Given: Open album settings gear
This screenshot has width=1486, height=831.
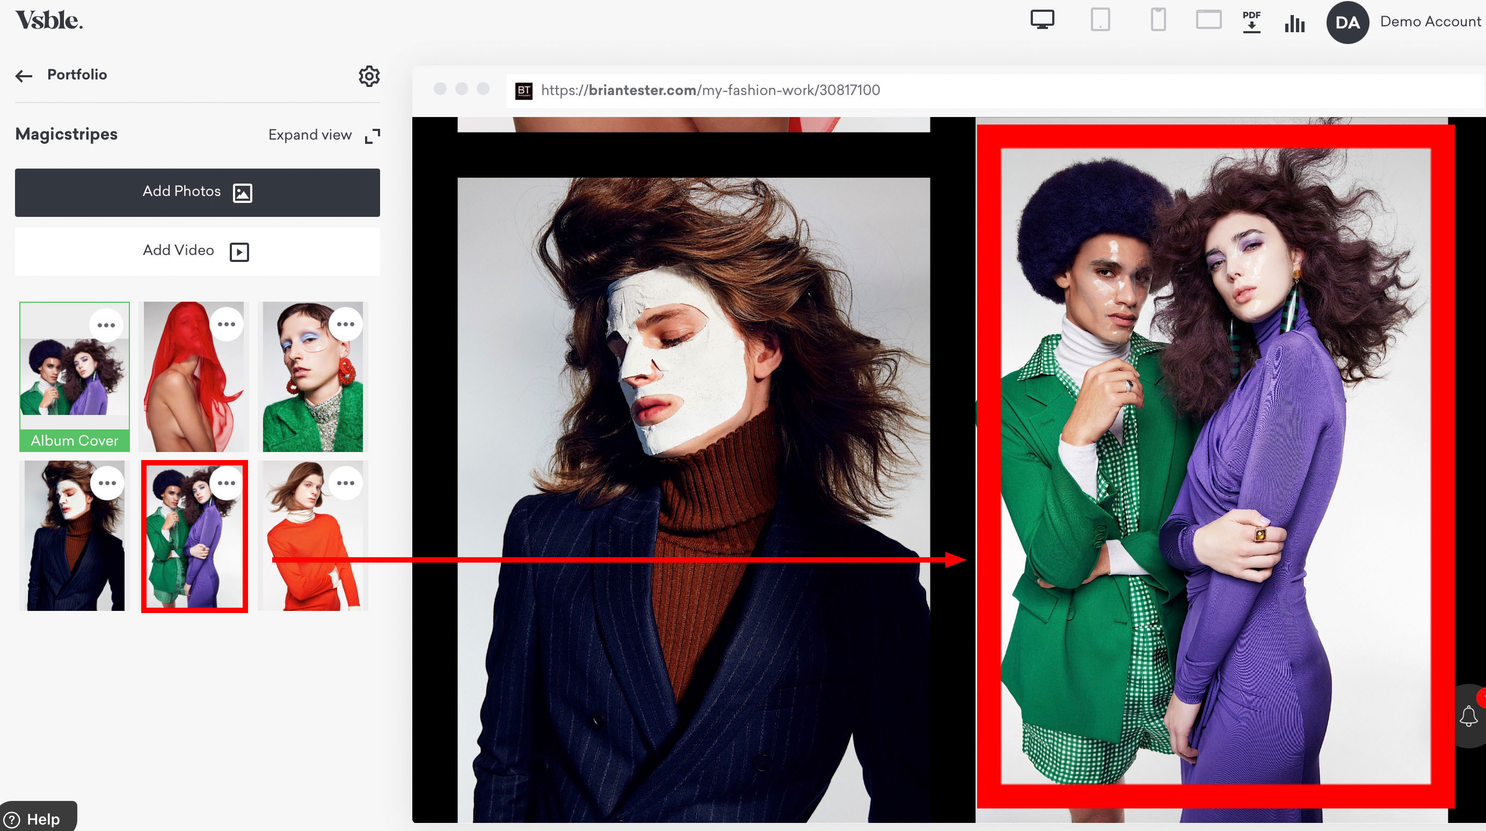Looking at the screenshot, I should pyautogui.click(x=369, y=76).
